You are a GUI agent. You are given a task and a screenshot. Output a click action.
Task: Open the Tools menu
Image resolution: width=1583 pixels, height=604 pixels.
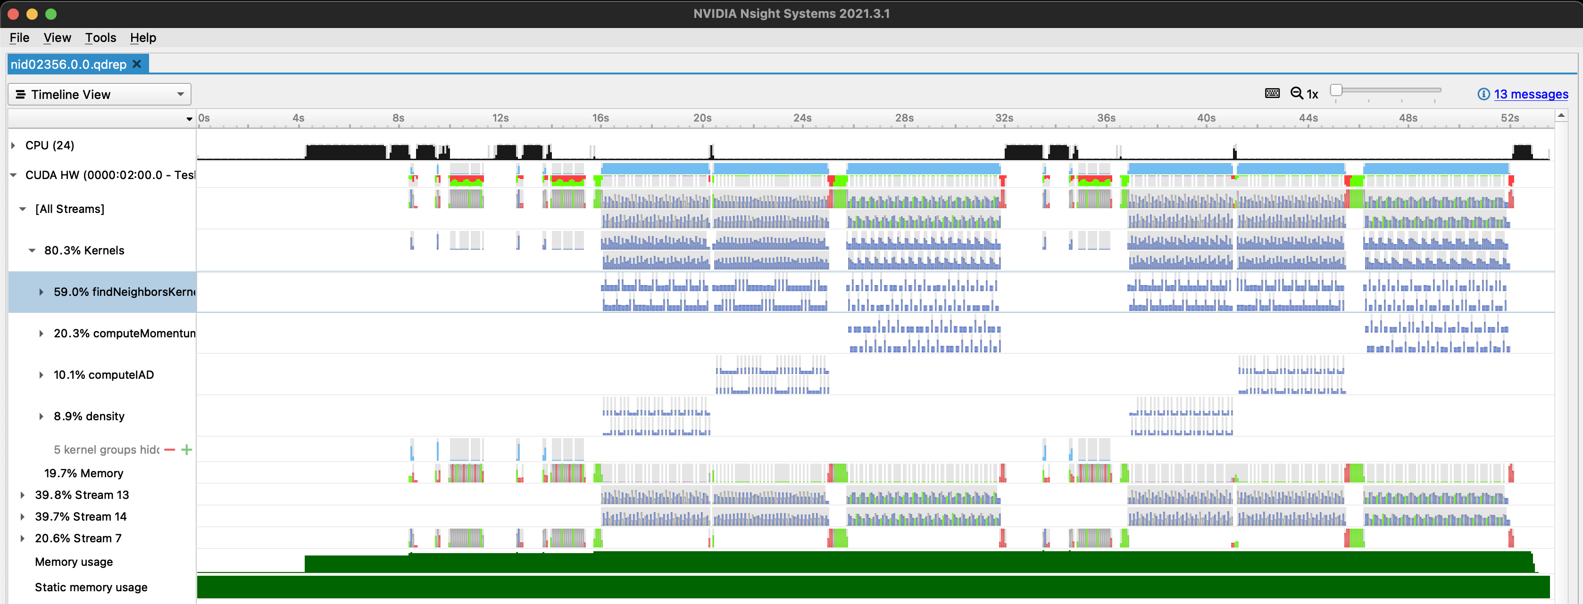coord(101,37)
